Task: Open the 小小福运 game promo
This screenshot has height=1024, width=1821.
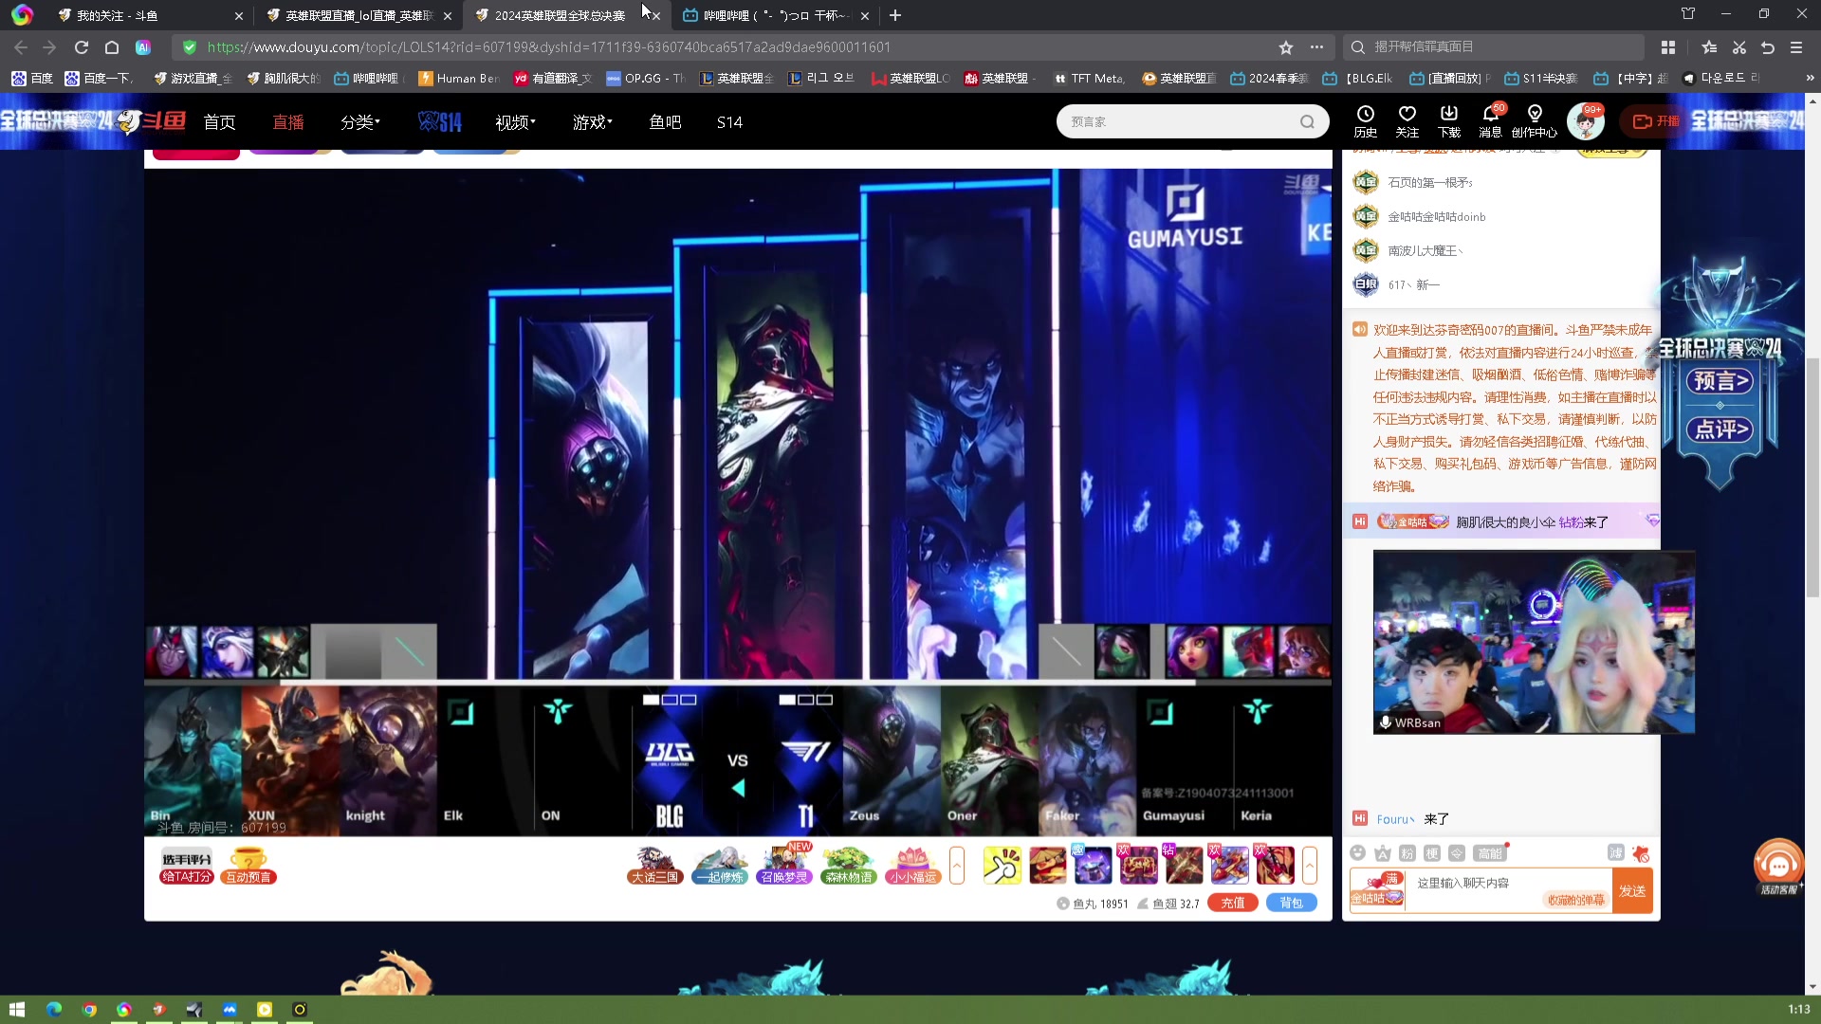Action: coord(912,866)
